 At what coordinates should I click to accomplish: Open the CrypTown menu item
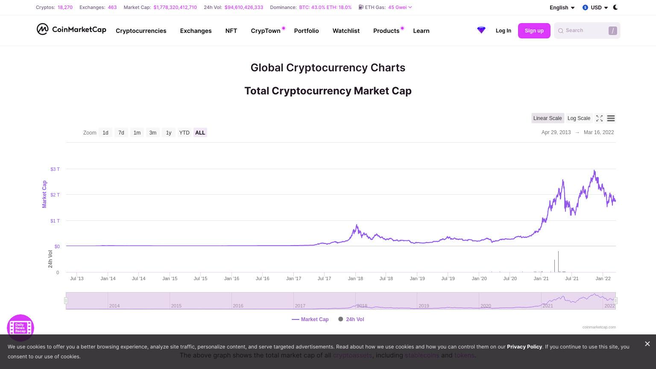point(266,31)
